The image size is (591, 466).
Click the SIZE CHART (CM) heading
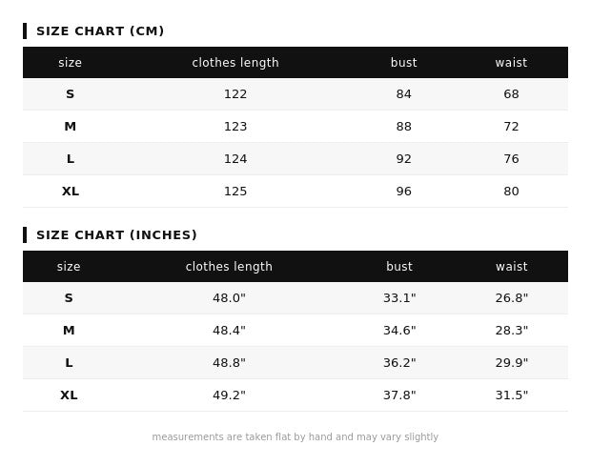[100, 31]
